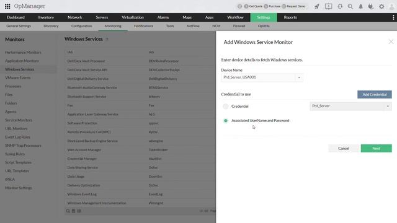Open Processes in sidebar
The image size is (397, 223).
click(13, 87)
